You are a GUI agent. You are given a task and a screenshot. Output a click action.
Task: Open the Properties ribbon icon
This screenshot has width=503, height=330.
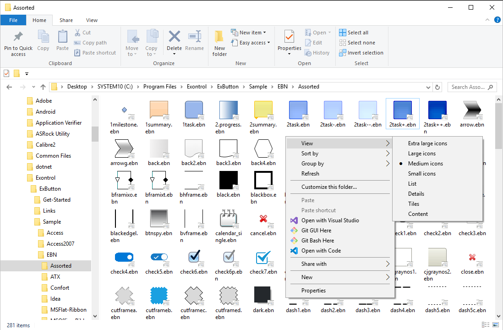(289, 37)
